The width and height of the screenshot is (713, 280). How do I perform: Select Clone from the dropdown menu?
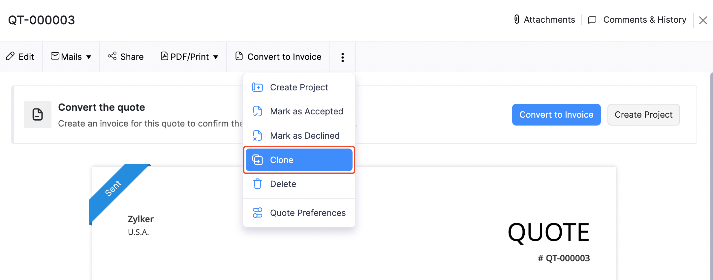[299, 160]
